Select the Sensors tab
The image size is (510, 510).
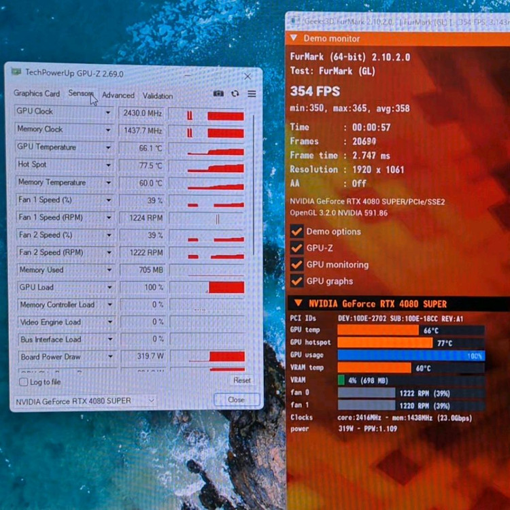tap(81, 93)
